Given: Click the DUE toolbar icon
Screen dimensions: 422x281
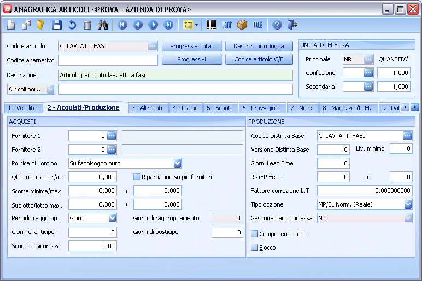Looking at the screenshot, I should click(x=258, y=25).
